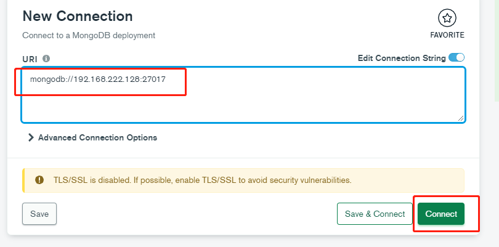Click the FAVORITE label under the star
This screenshot has width=499, height=247.
(x=447, y=35)
